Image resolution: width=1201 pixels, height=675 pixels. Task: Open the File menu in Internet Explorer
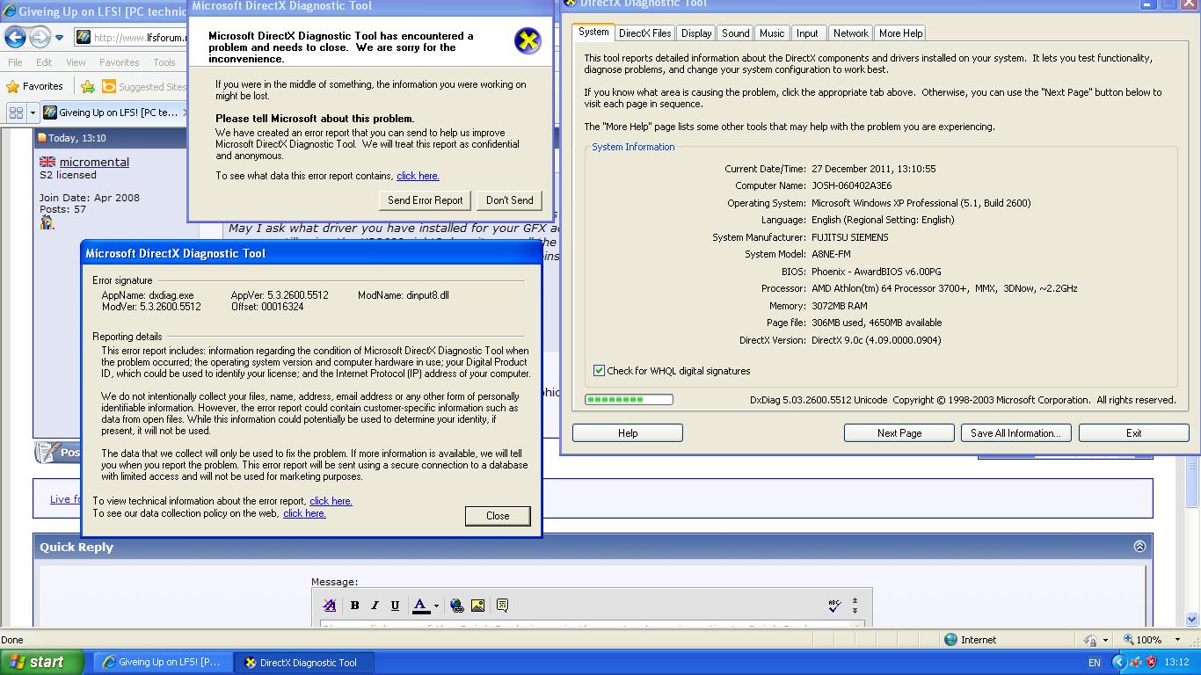coord(15,62)
